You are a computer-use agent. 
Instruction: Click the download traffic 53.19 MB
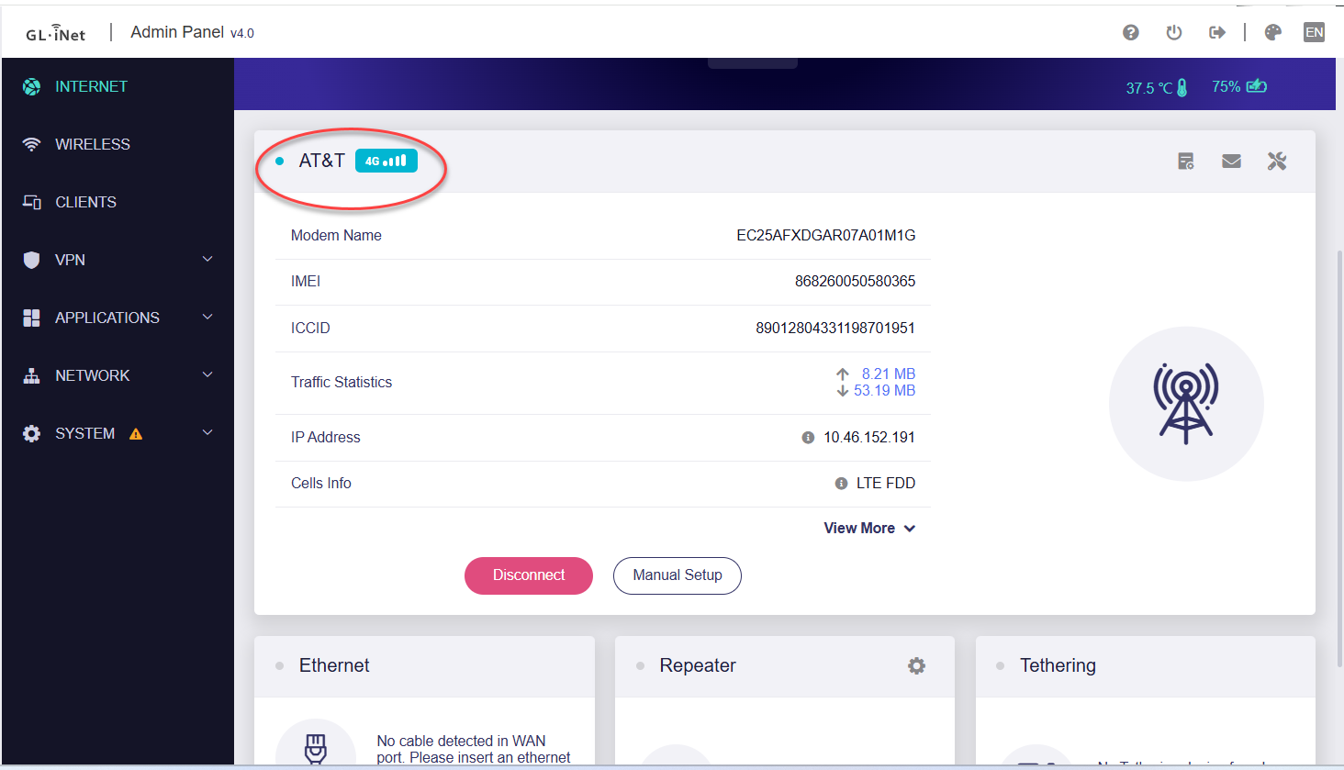pyautogui.click(x=884, y=391)
